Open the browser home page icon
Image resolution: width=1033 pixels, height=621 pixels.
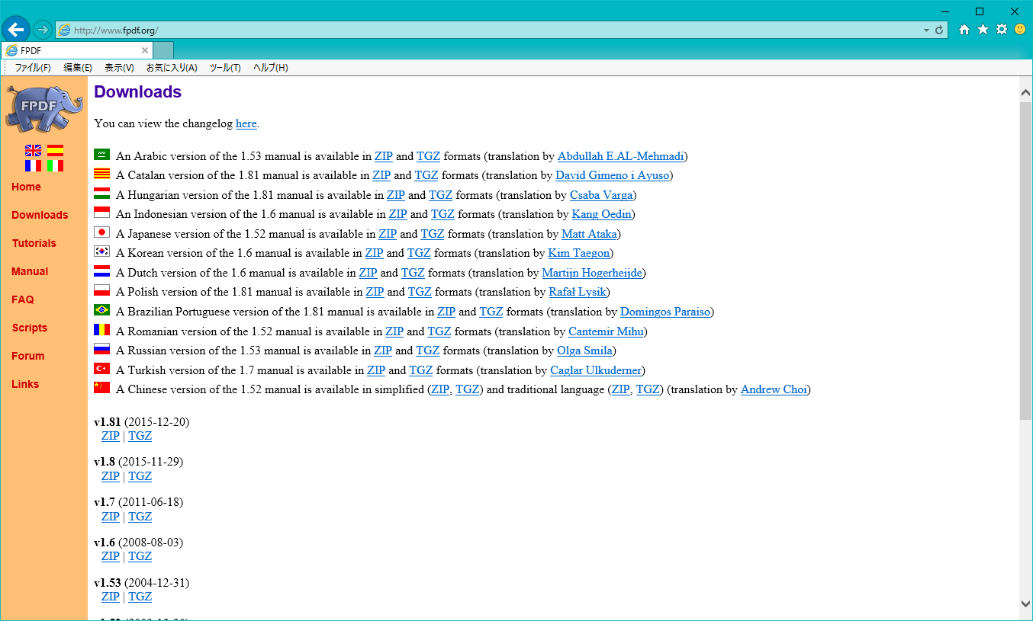tap(964, 30)
